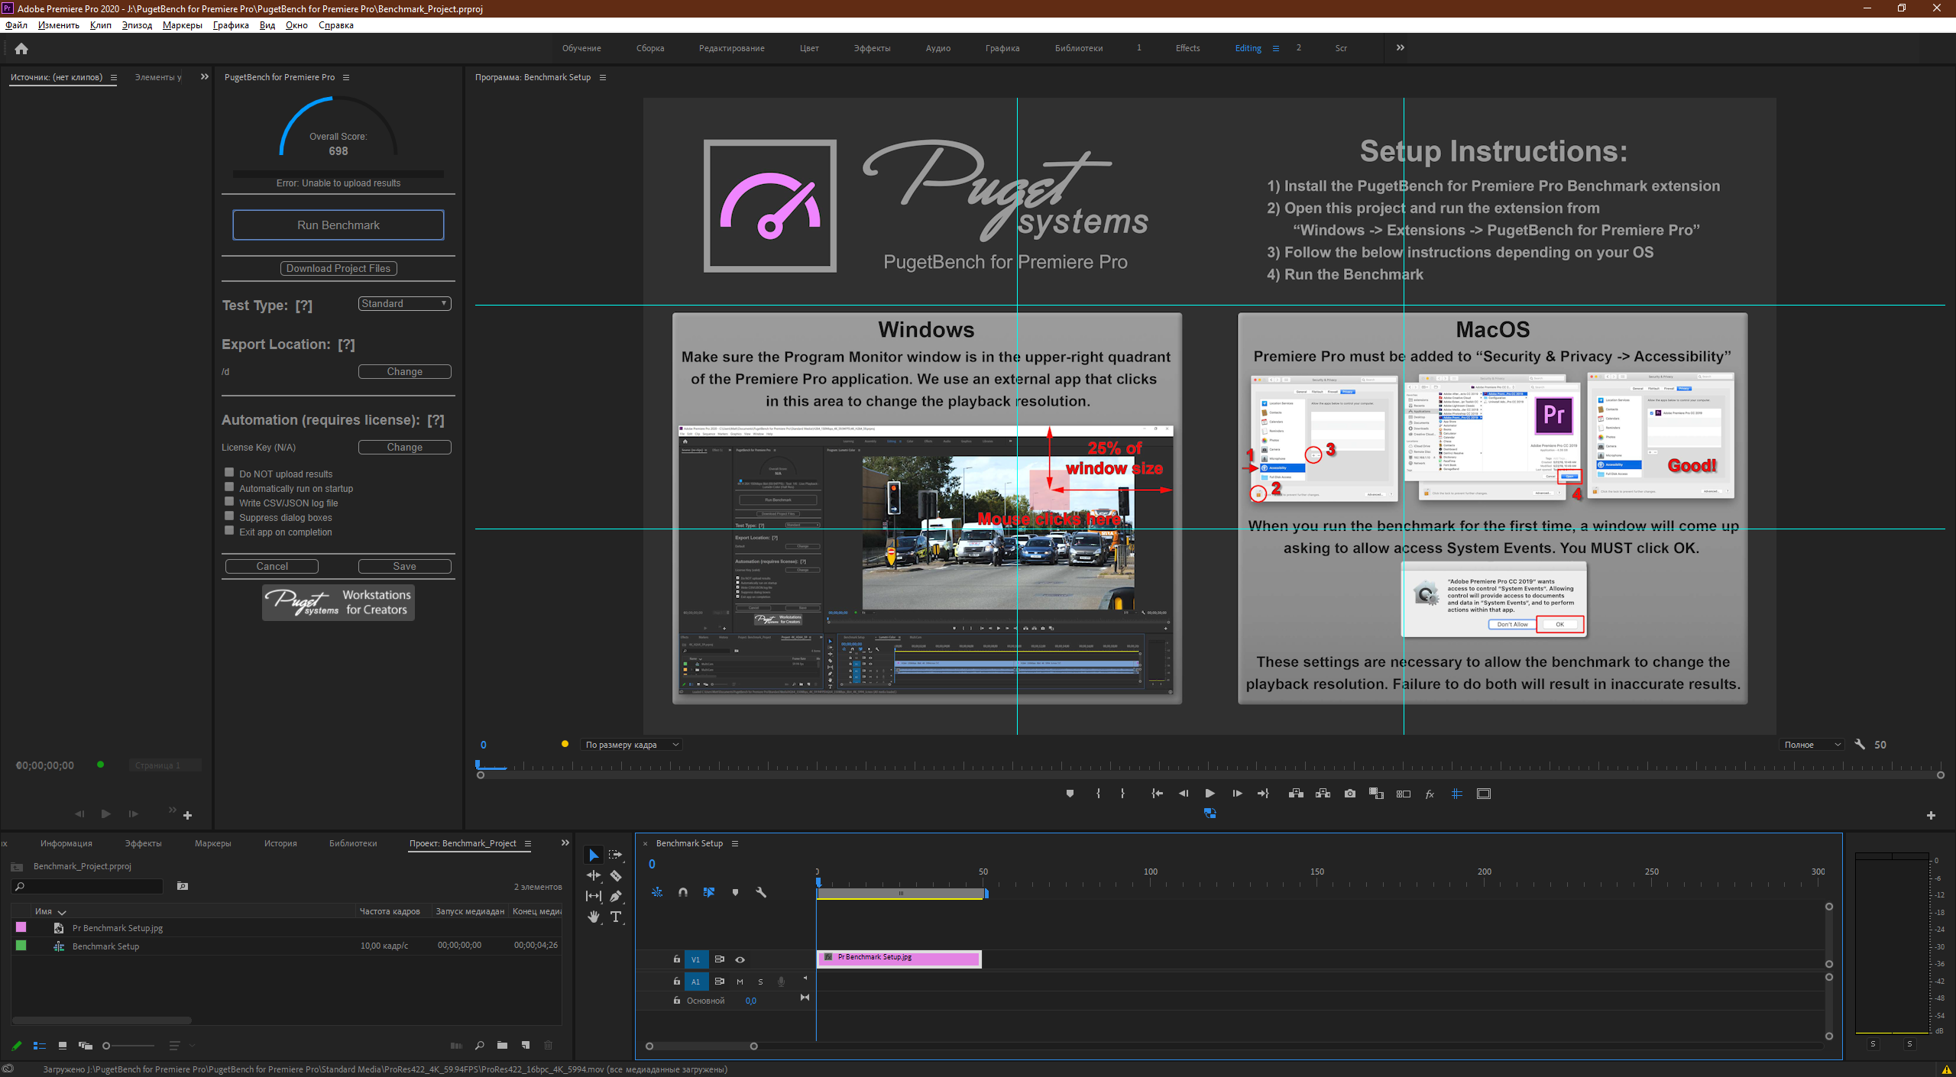Image resolution: width=1956 pixels, height=1077 pixels.
Task: Click the Mark Out brace icon
Action: pos(1122,794)
